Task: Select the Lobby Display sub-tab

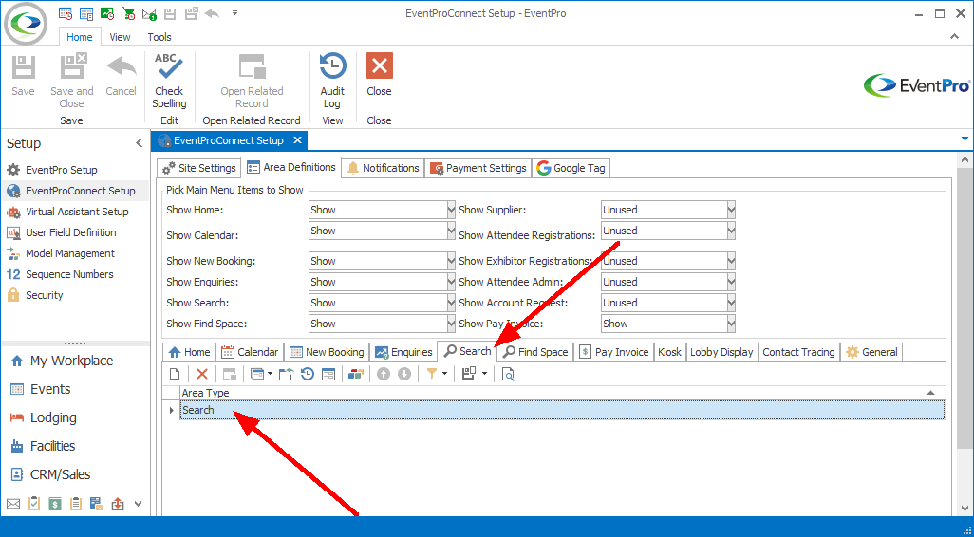Action: (721, 352)
